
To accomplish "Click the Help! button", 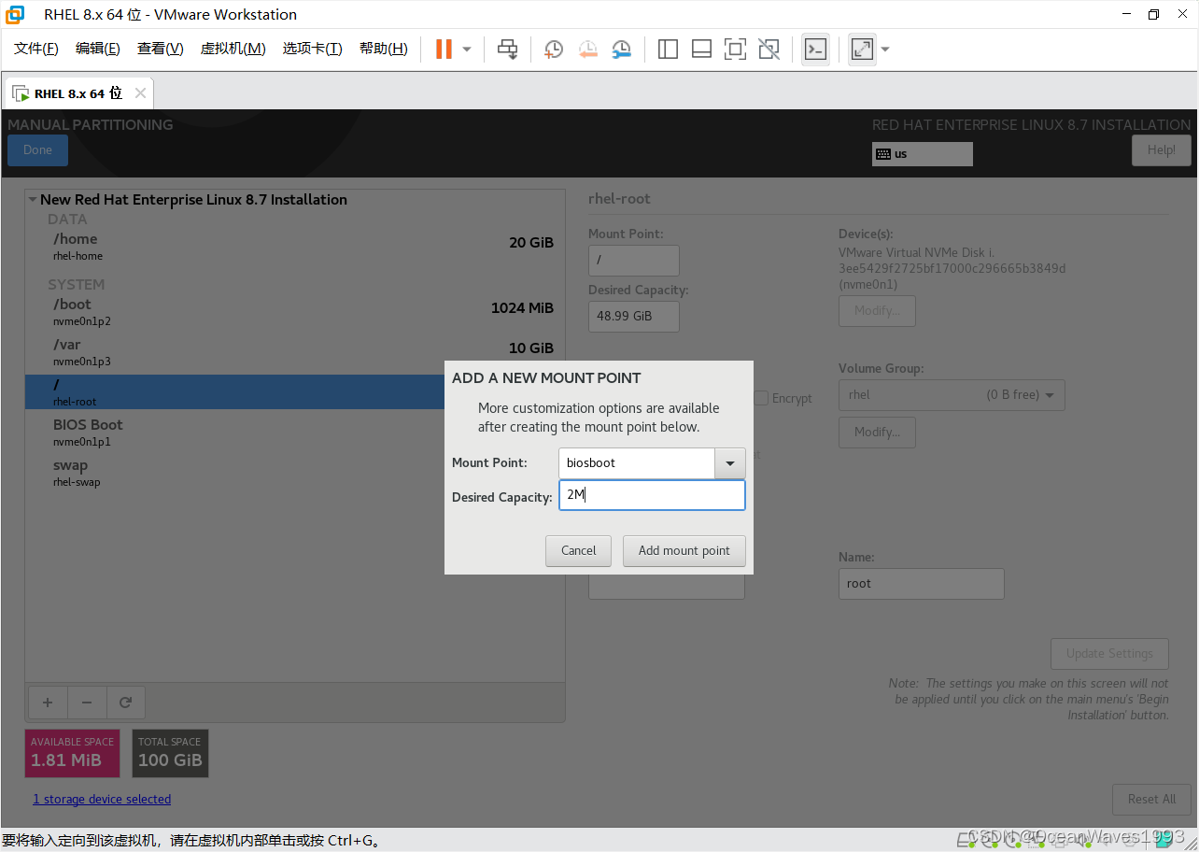I will 1162,150.
